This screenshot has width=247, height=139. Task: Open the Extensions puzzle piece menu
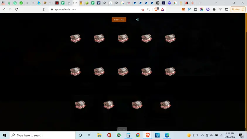(x=214, y=9)
